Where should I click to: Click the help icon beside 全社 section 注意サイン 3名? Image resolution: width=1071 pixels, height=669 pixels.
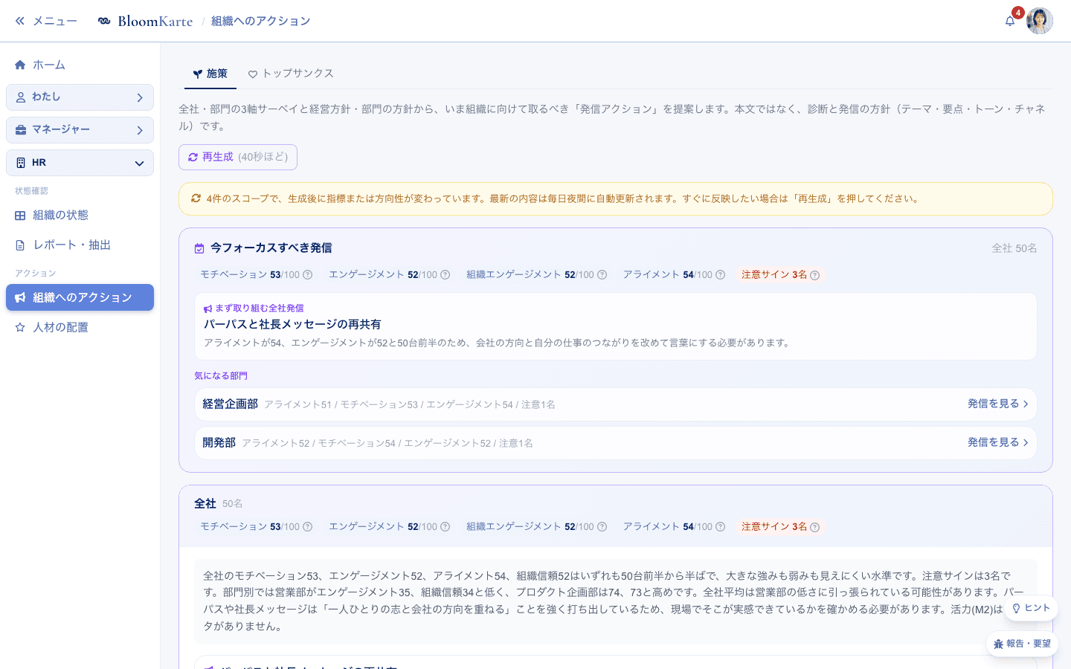tap(814, 527)
